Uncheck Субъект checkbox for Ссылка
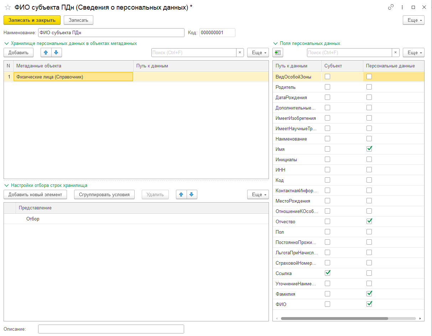This screenshot has height=336, width=432. coord(328,273)
